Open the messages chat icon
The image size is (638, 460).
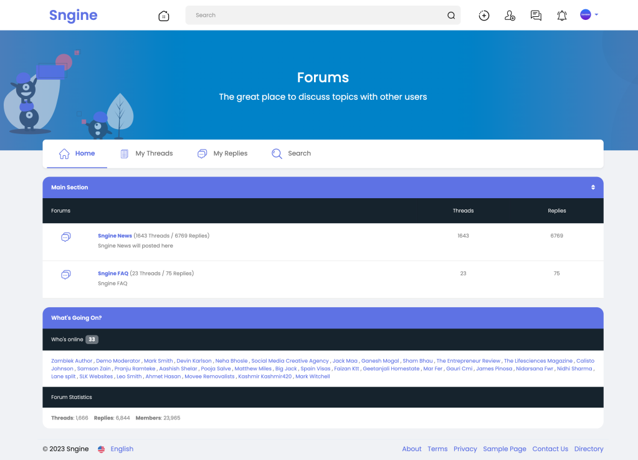click(x=536, y=16)
